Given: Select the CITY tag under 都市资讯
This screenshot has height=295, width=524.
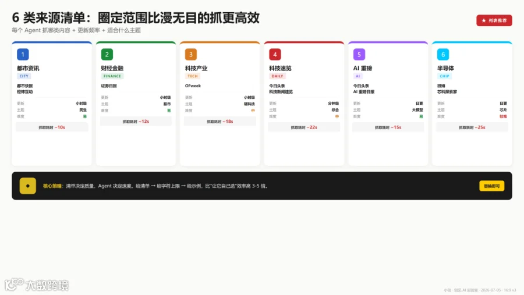Looking at the screenshot, I should pos(24,76).
